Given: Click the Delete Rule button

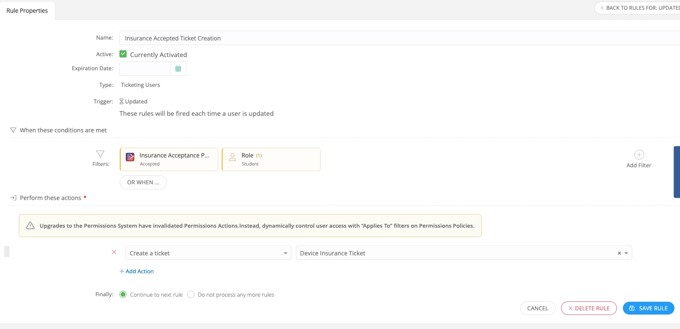Looking at the screenshot, I should [589, 308].
